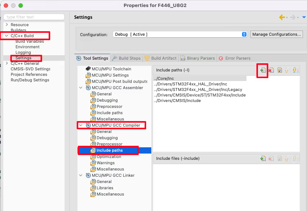Screen dimensions: 307x211
Task: Select Run/Debug Settings item
Action: (x=30, y=80)
